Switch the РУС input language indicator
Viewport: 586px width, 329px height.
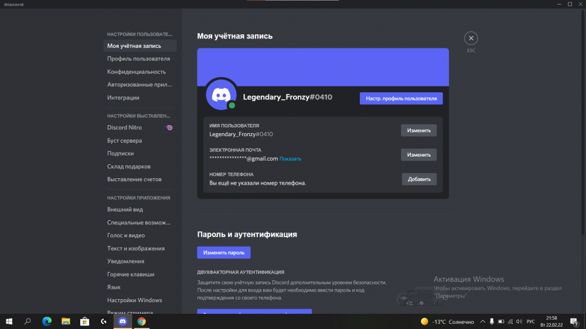pyautogui.click(x=531, y=321)
